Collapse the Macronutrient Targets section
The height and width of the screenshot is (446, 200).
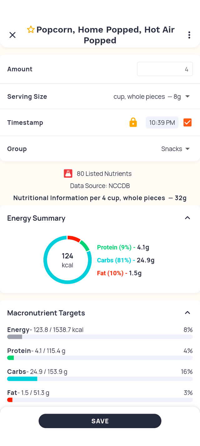coord(187,313)
